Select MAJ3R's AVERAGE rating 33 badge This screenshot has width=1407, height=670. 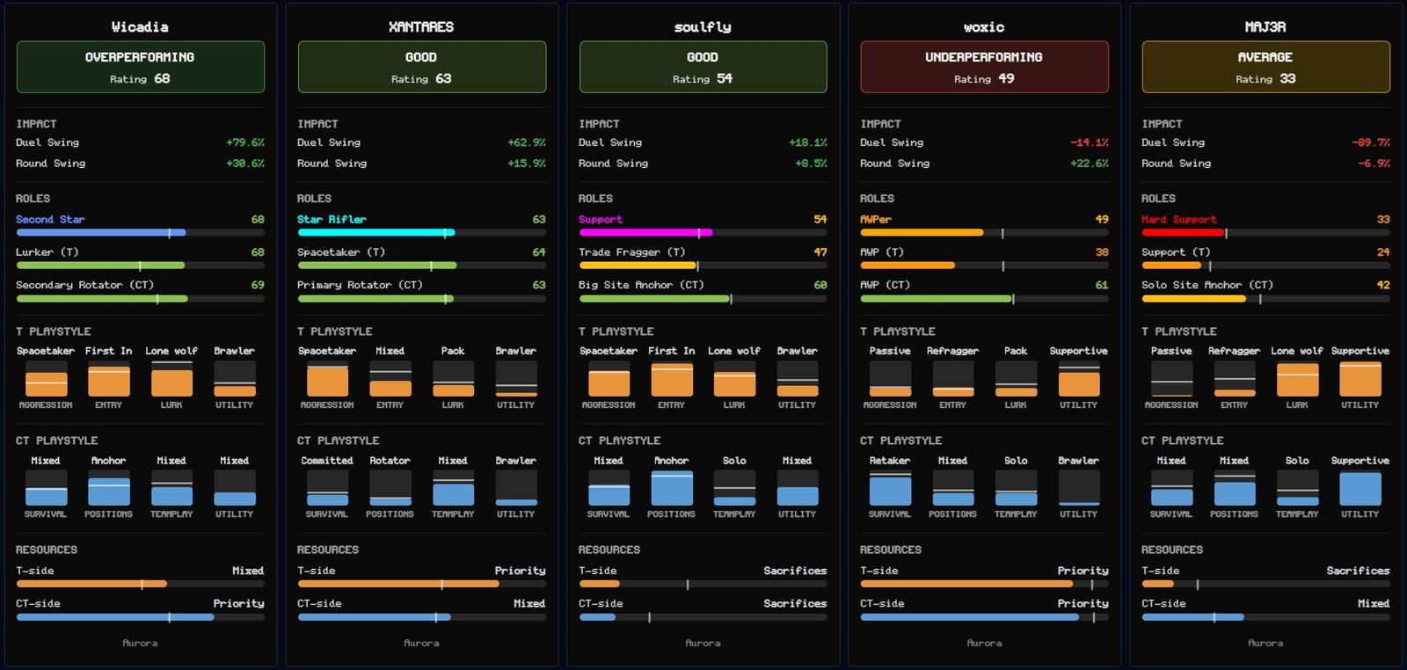[x=1266, y=67]
